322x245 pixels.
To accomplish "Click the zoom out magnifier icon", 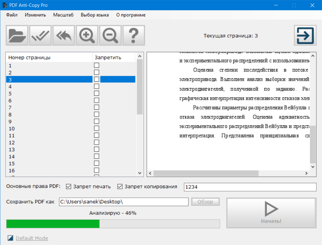I will tap(110, 36).
